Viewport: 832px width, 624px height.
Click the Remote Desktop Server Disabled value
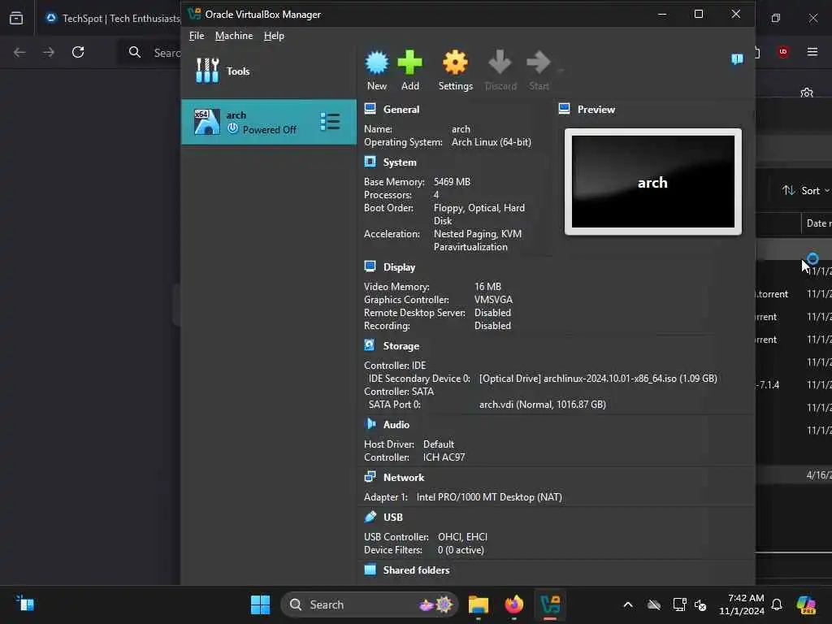492,313
